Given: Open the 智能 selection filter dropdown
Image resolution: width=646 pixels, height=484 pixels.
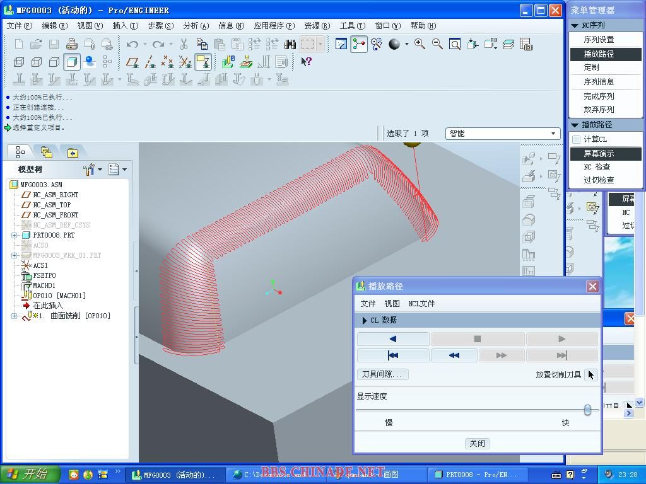Looking at the screenshot, I should pyautogui.click(x=502, y=134).
